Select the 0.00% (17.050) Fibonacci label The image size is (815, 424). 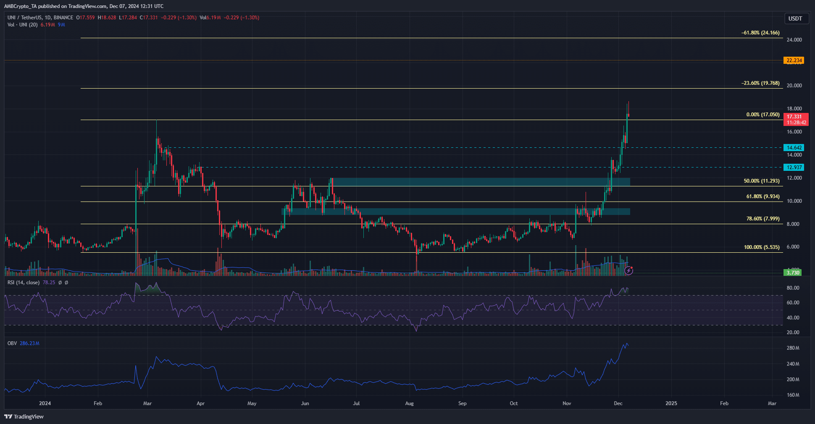[x=763, y=115]
